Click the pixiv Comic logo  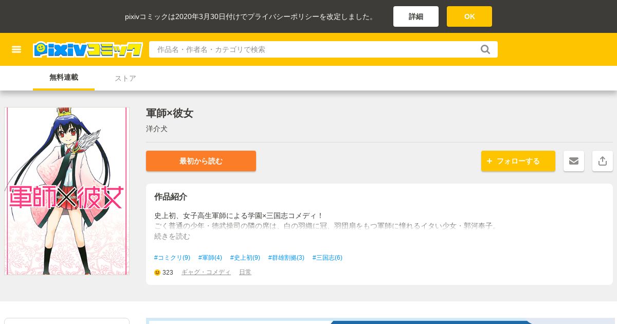(88, 49)
